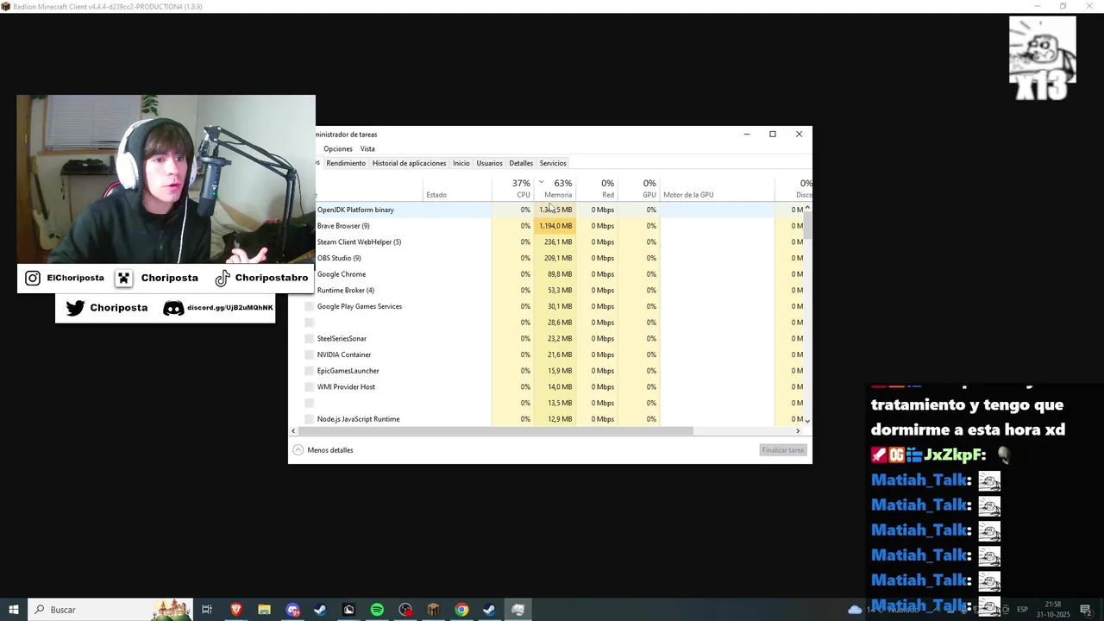
Task: Collapse view with Menos detalles
Action: coord(323,450)
